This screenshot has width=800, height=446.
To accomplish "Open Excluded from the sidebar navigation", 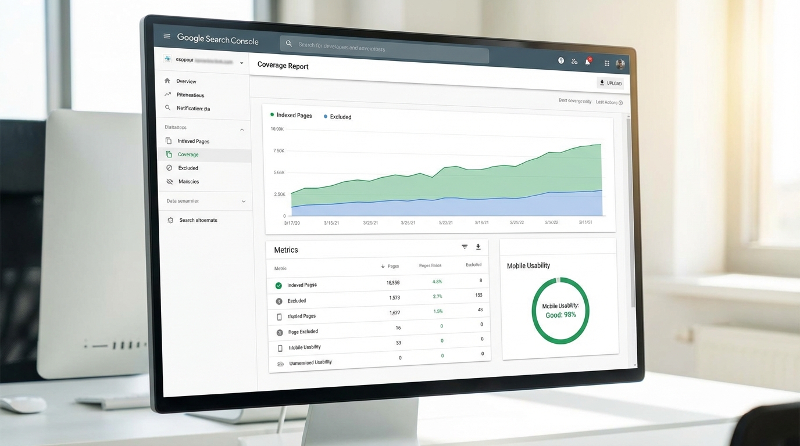I will pos(188,168).
